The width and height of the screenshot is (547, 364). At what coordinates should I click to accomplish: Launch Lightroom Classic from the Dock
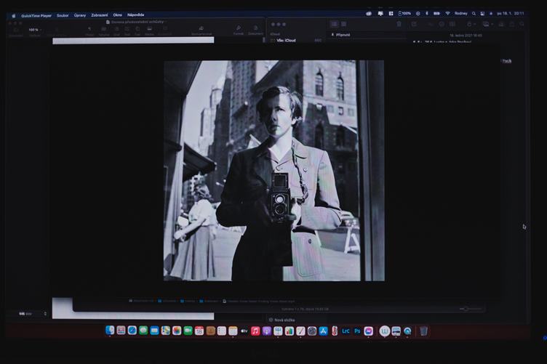click(x=346, y=331)
